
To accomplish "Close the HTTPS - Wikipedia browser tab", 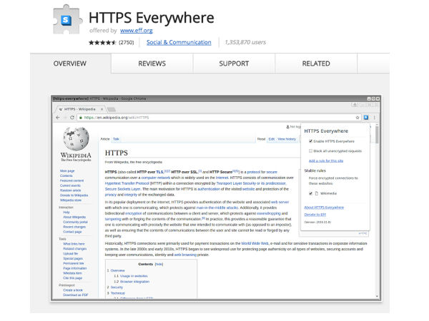I will 102,109.
